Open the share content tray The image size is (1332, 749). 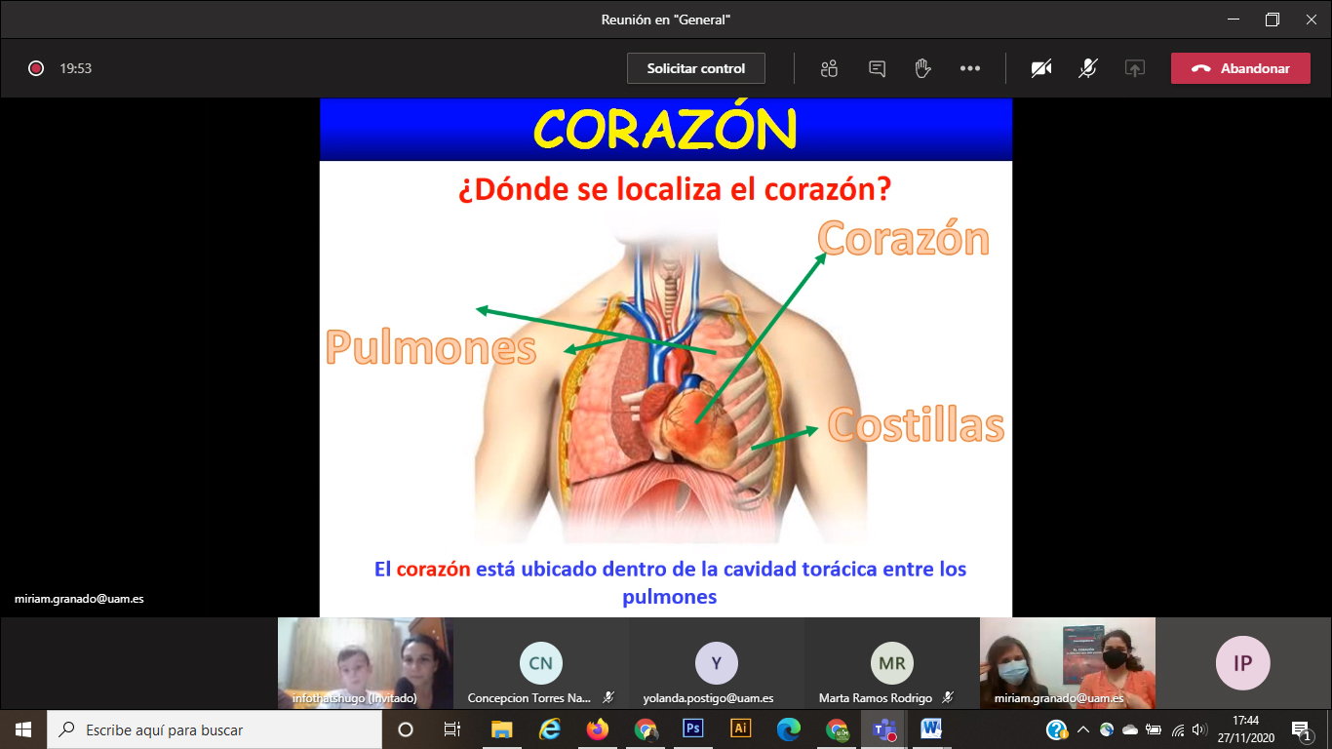tap(1134, 68)
